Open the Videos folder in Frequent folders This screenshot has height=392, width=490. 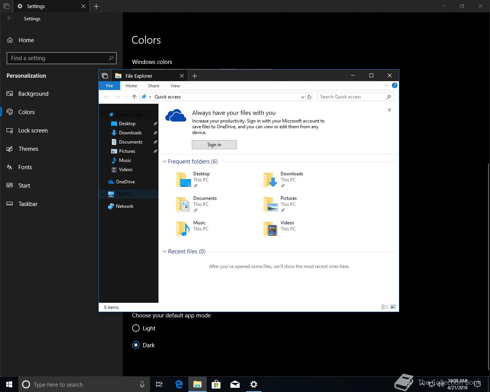click(279, 229)
